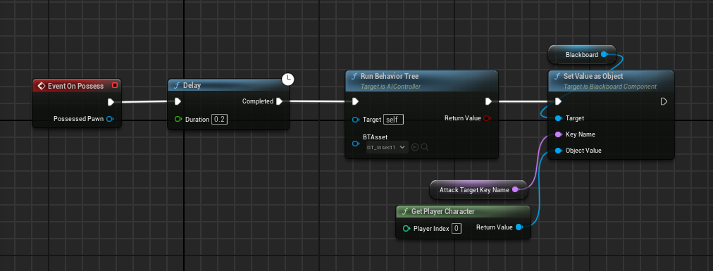Click Run Behavior Tree execution output pin
Viewport: 713px width, 271px height.
[x=488, y=101]
